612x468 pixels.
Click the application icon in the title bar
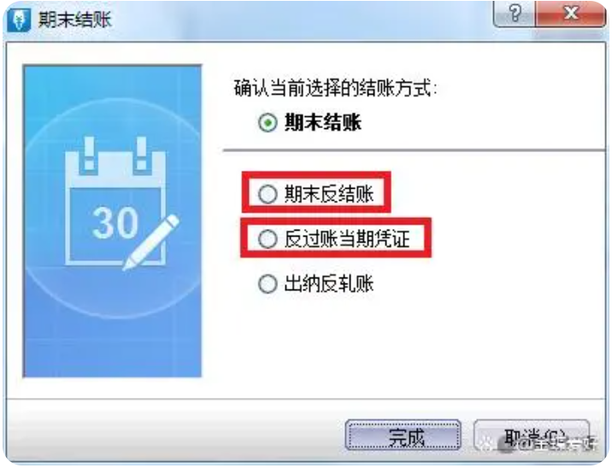click(18, 20)
